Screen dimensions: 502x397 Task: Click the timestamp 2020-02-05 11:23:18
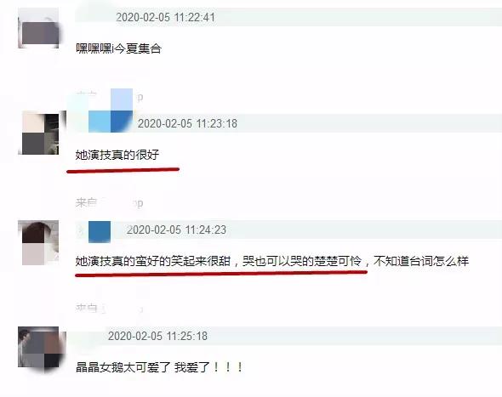(187, 123)
